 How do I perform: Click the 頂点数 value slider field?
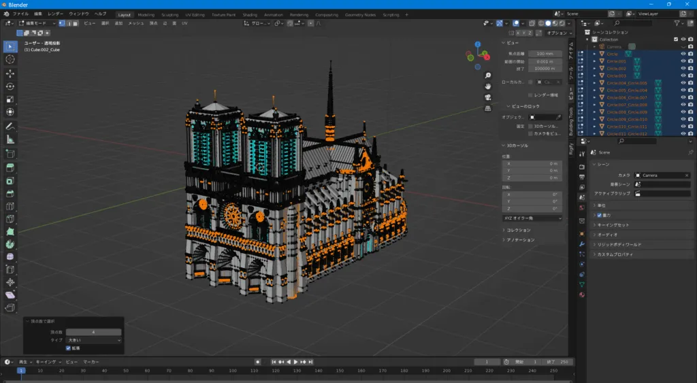tap(94, 332)
